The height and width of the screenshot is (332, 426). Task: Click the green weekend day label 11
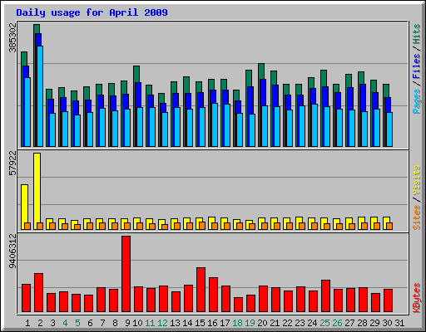(150, 323)
